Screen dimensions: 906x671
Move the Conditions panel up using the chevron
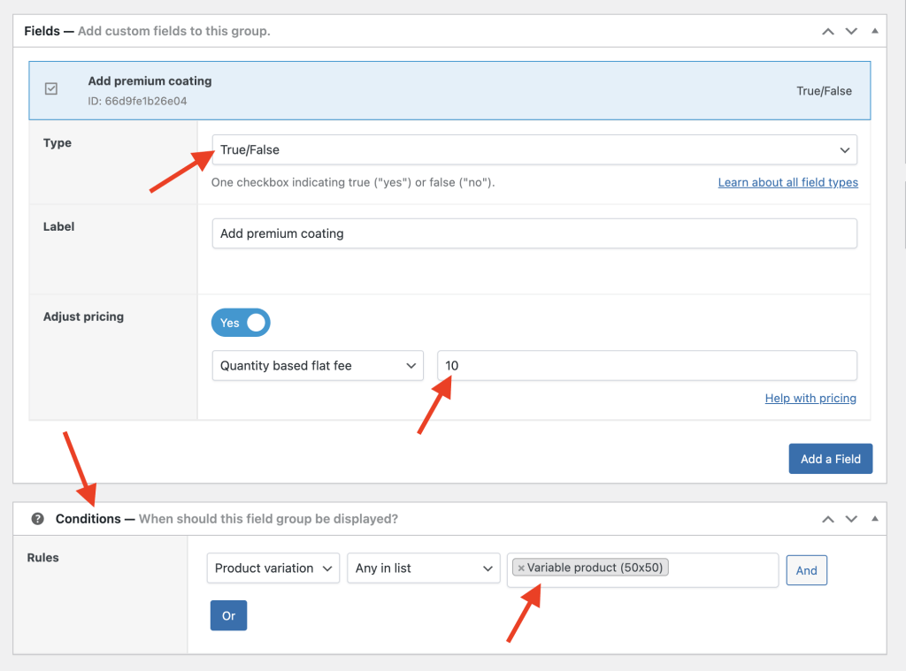click(x=827, y=519)
